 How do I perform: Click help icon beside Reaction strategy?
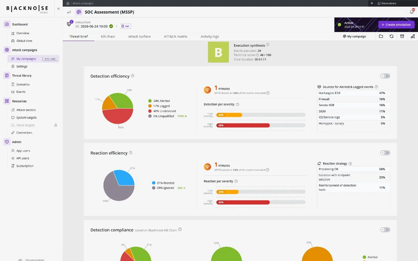point(350,163)
